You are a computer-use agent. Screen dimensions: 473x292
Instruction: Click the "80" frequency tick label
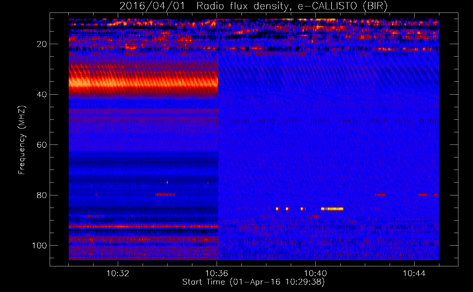pyautogui.click(x=42, y=195)
